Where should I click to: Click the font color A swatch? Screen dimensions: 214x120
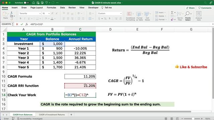click(x=52, y=19)
